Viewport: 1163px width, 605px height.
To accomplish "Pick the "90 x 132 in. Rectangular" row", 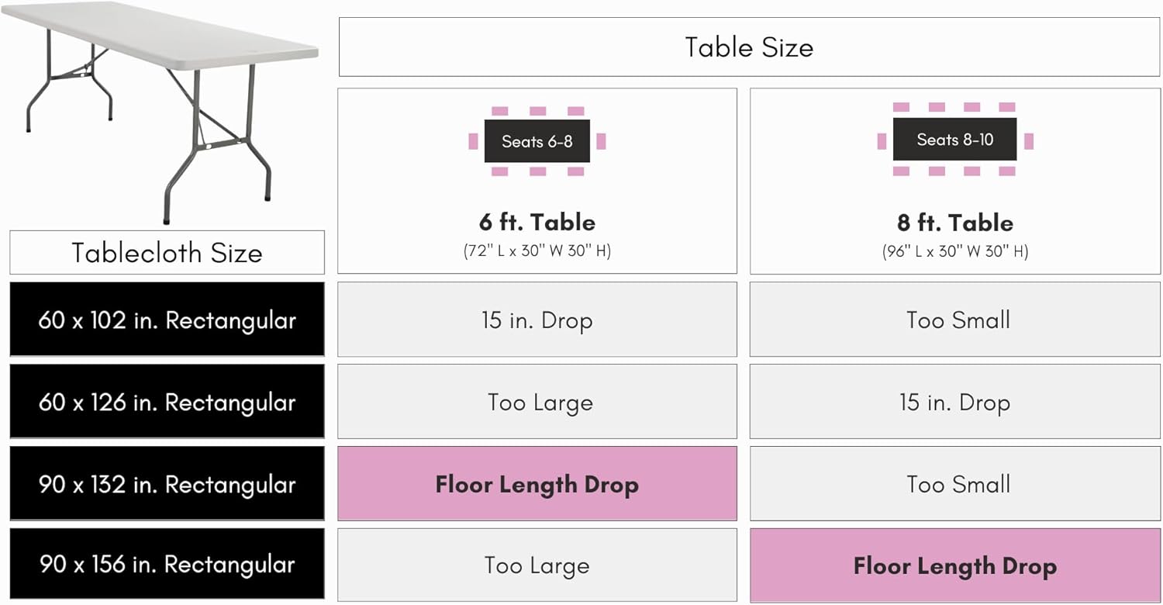I will (167, 484).
